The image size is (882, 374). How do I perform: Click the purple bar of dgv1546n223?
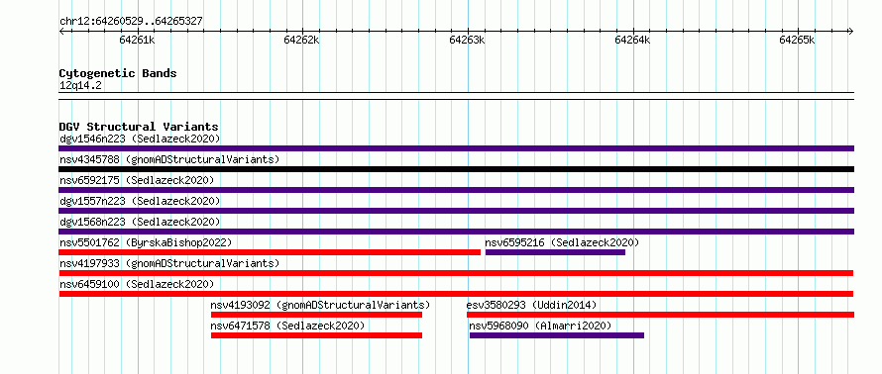click(x=456, y=148)
